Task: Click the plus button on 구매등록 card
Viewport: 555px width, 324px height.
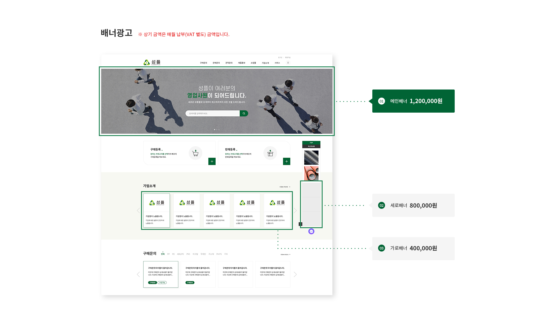Action: (x=212, y=161)
